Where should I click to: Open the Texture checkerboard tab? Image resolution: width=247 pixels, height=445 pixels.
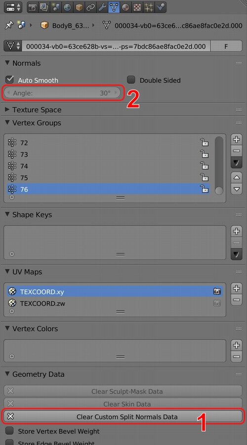coord(137,7)
